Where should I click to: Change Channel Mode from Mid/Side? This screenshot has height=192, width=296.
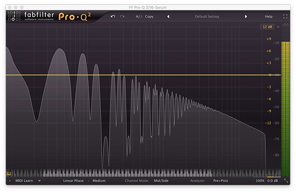click(x=161, y=181)
